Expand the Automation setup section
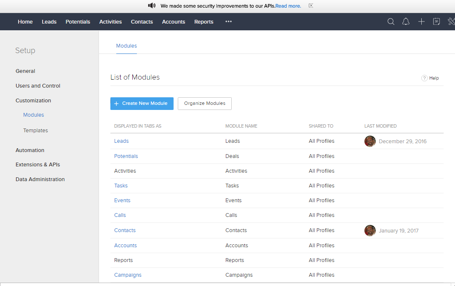Viewport: 455px width, 286px height. click(x=30, y=150)
